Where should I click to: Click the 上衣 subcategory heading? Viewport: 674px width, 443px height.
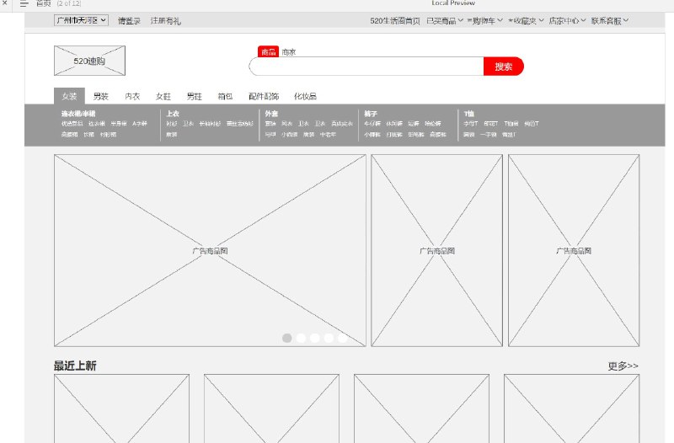pyautogui.click(x=173, y=114)
